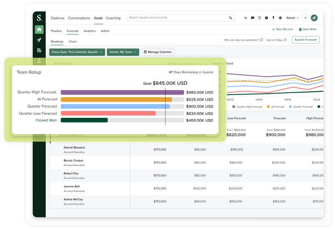Click the green rocket avatar button
The height and width of the screenshot is (229, 335).
[x=314, y=18]
